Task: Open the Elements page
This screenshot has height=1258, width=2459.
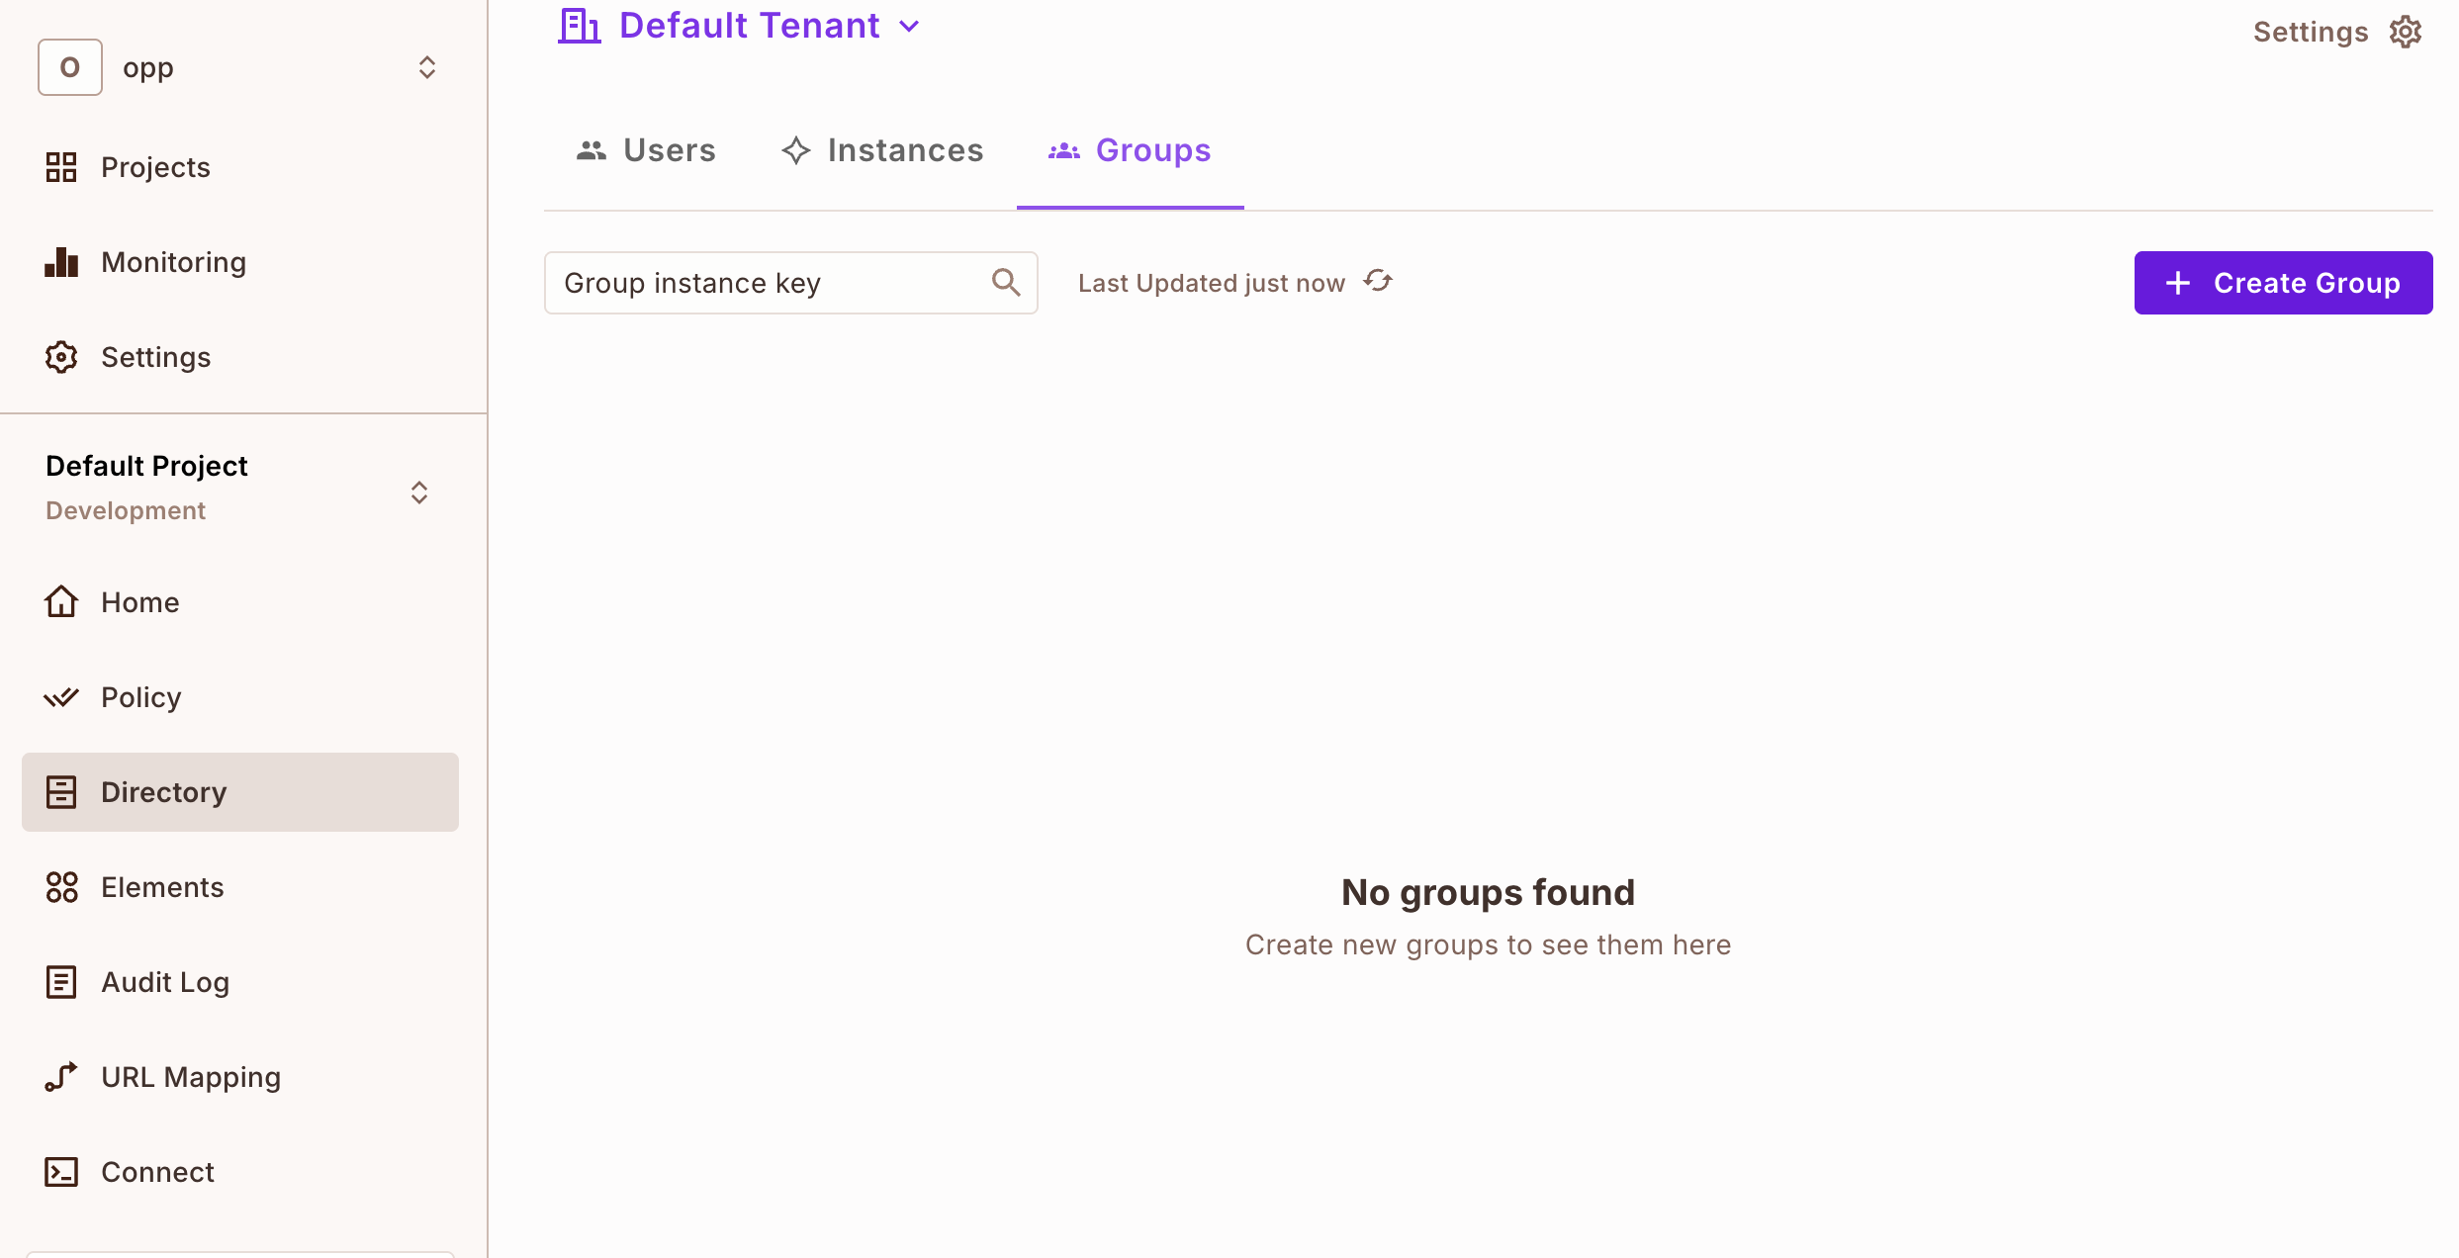Action: tap(162, 887)
